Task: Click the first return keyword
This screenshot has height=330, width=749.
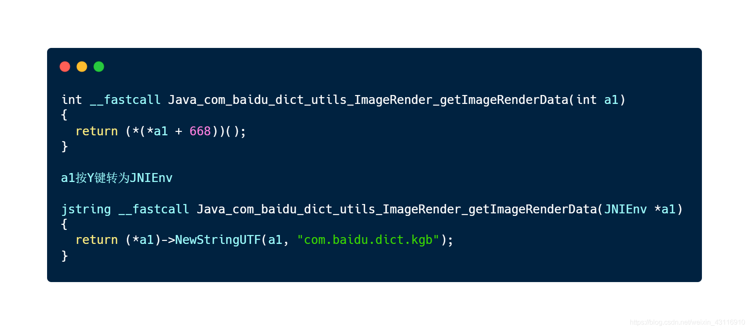Action: (x=97, y=131)
